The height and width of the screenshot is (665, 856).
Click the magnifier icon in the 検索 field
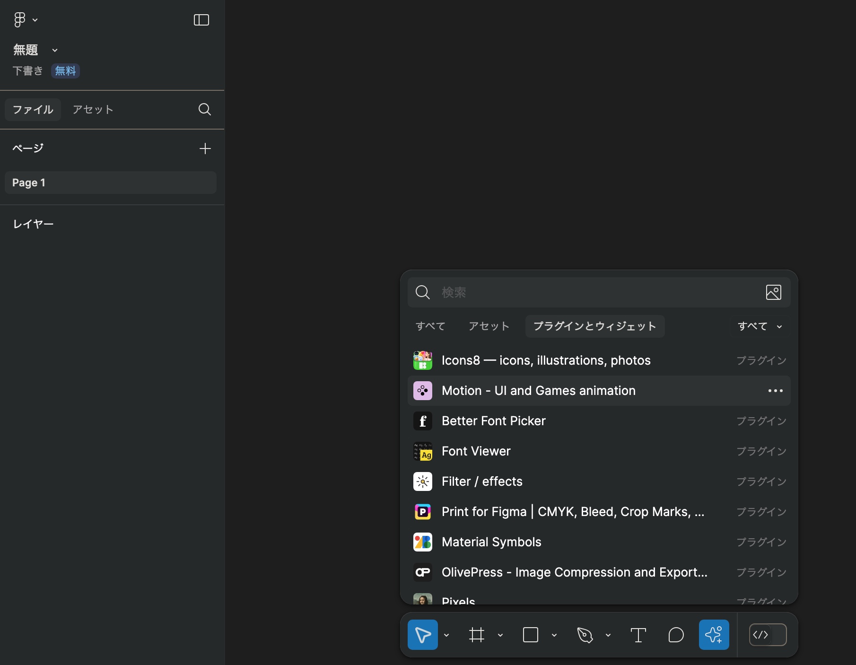click(422, 292)
